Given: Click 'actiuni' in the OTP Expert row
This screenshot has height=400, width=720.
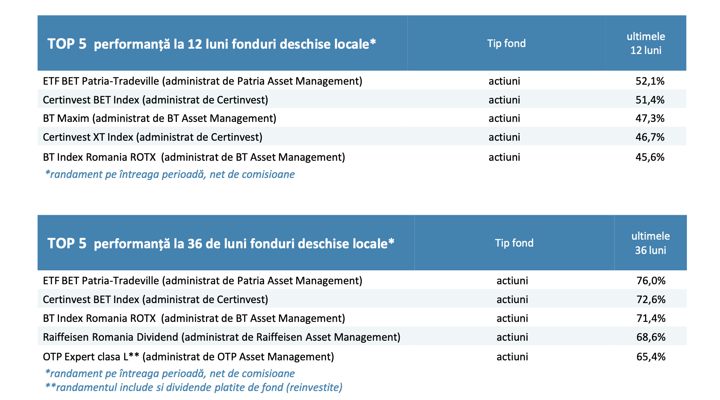Looking at the screenshot, I should (x=512, y=357).
